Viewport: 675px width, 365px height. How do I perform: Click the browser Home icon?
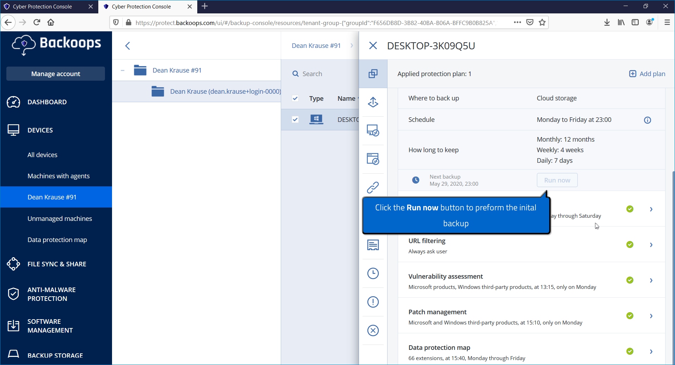pyautogui.click(x=51, y=23)
